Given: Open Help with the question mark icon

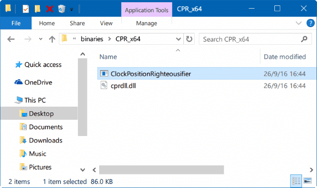Looking at the screenshot, I should [x=310, y=23].
